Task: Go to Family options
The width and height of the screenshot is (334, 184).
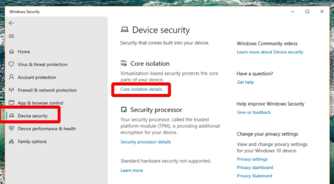Action: coord(32,142)
